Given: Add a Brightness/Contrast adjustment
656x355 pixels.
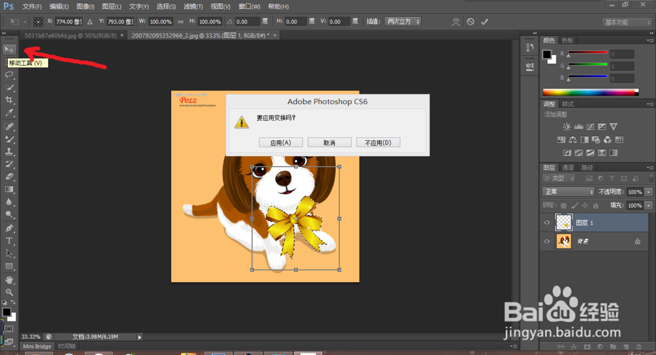Looking at the screenshot, I should coord(567,127).
